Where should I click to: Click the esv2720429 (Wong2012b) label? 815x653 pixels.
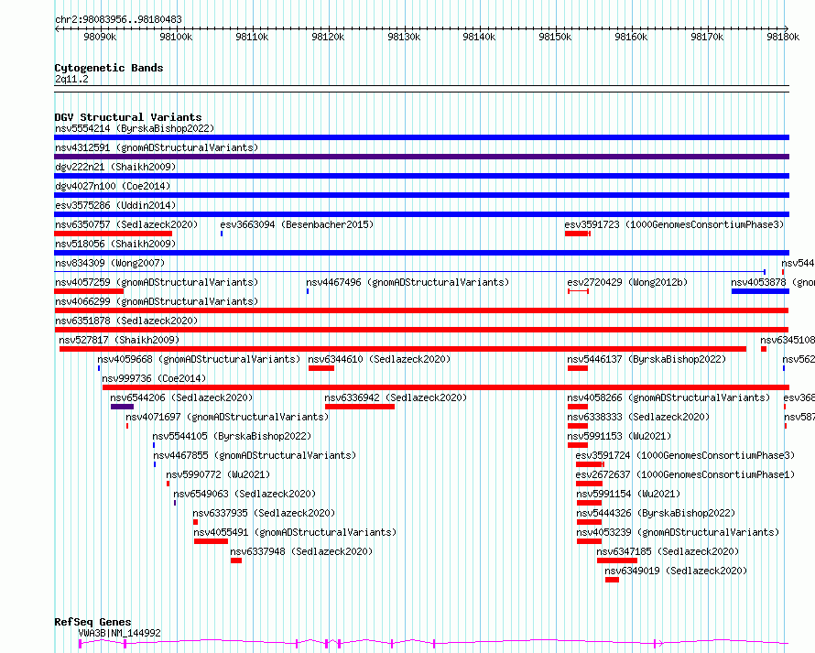(627, 282)
